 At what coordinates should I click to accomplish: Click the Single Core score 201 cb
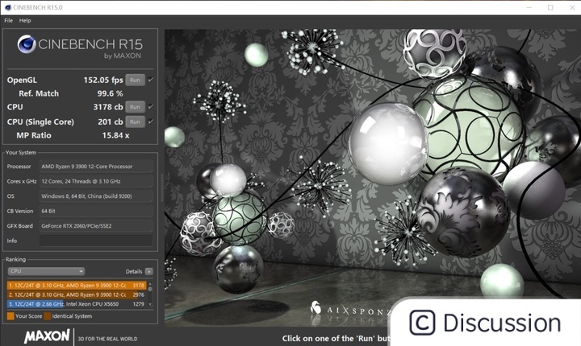tap(110, 122)
